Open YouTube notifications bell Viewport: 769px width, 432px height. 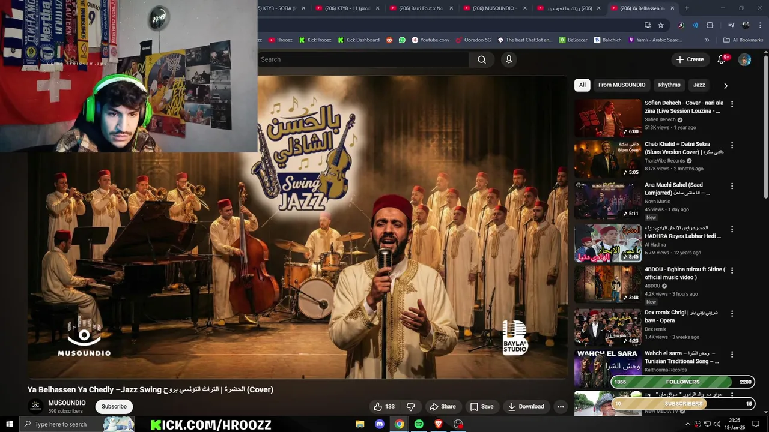coord(722,59)
